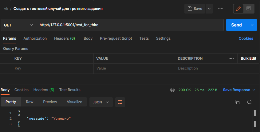Click the DESCRIPTION column header
260x132 pixels.
pyautogui.click(x=190, y=58)
